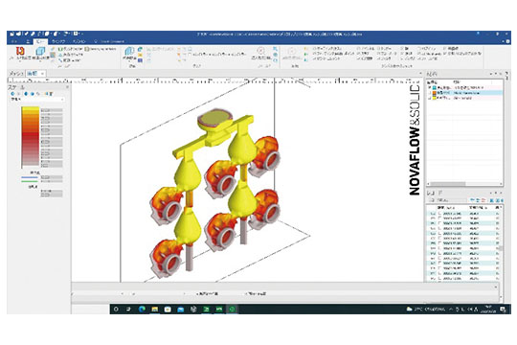This screenshot has width=517, height=345.
Task: Expand the dropdown arrow under the 3D mold icon
Action: click(129, 61)
